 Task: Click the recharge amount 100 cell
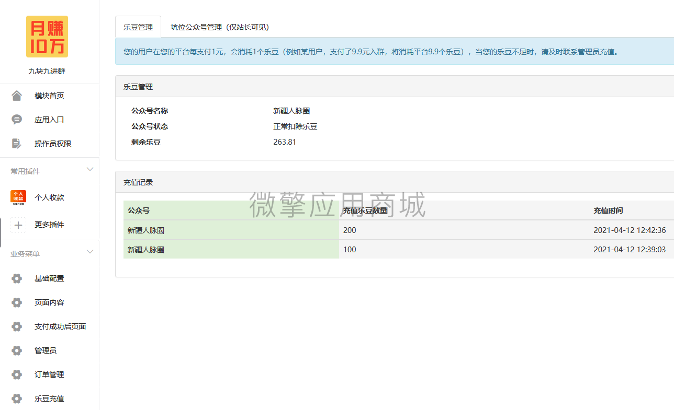click(350, 250)
